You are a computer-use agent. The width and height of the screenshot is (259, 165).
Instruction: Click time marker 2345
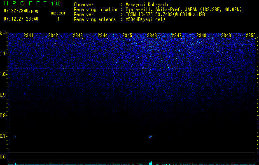coord(127,35)
